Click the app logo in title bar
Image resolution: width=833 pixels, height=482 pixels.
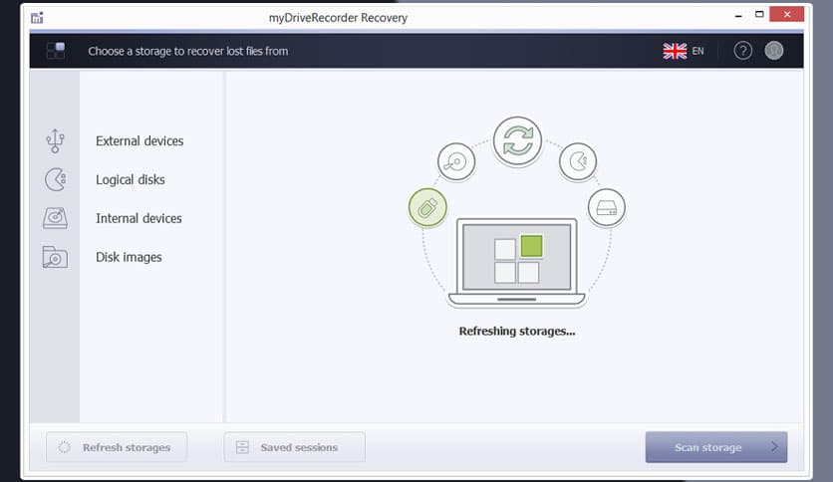[37, 18]
